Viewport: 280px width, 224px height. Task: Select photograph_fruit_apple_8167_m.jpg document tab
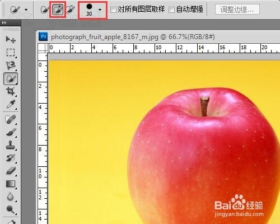pyautogui.click(x=133, y=37)
